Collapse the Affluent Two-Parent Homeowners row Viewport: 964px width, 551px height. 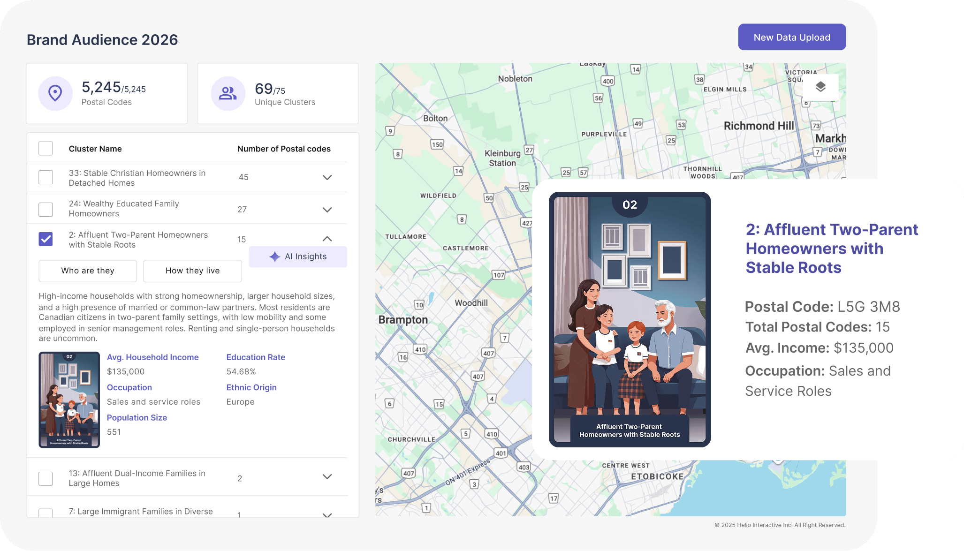pyautogui.click(x=327, y=239)
